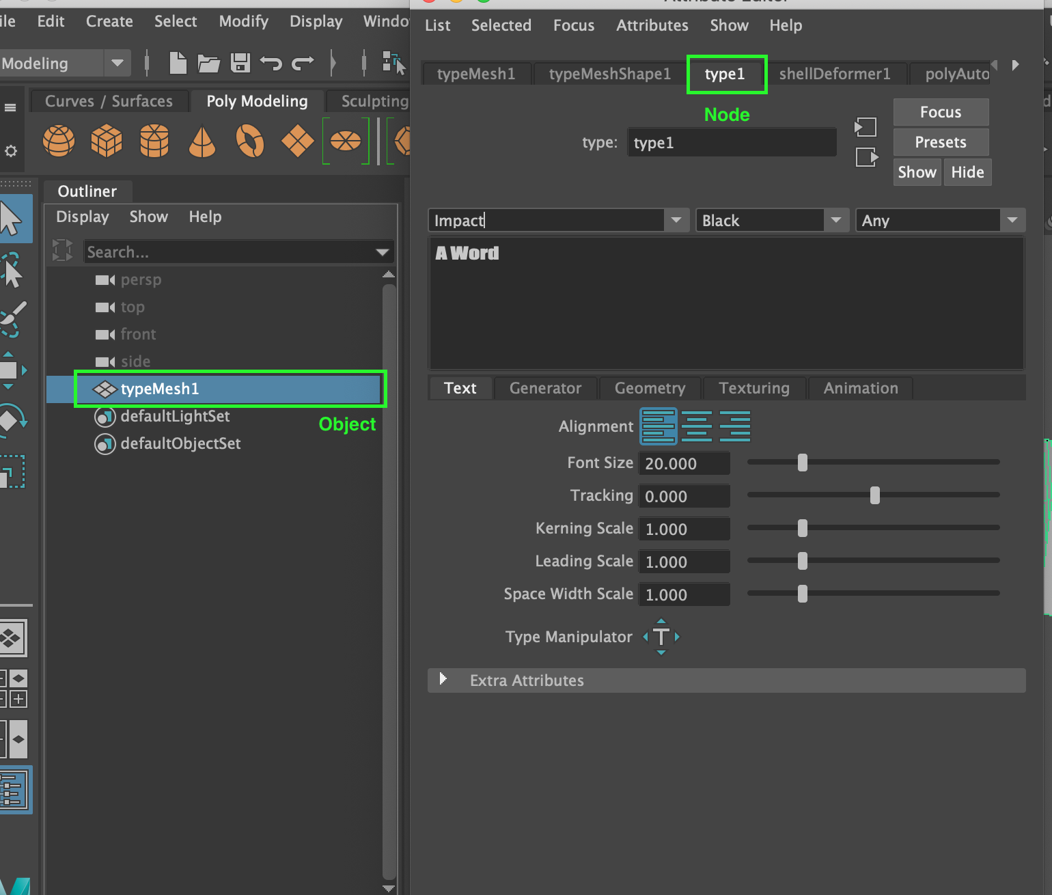The image size is (1052, 895).
Task: Click the Hide button
Action: (967, 171)
